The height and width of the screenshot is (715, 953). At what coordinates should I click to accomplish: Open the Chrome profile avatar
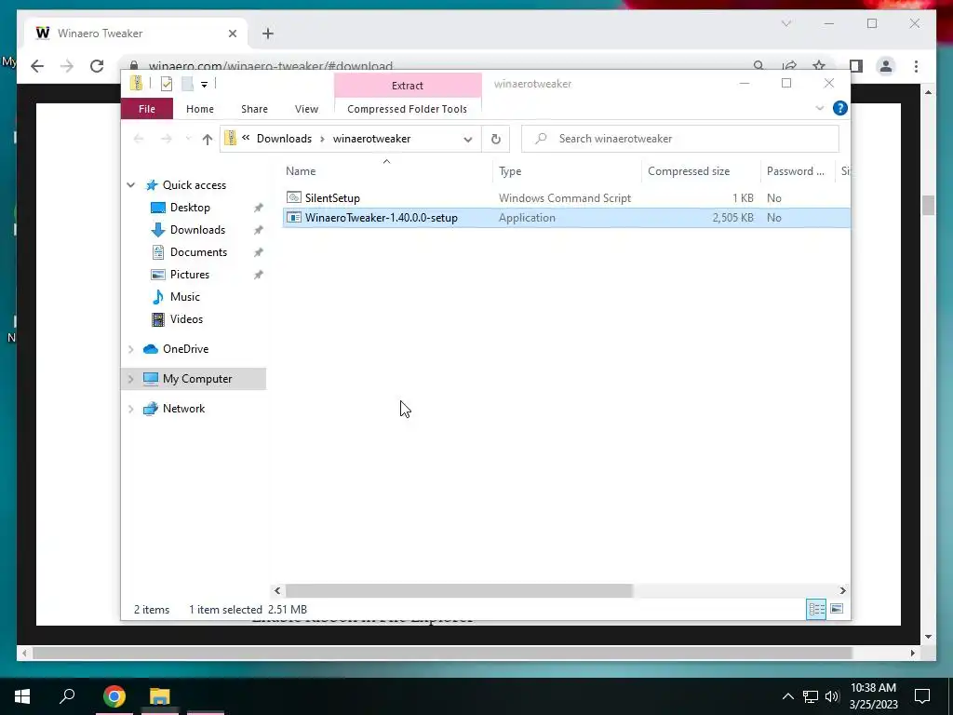tap(886, 66)
